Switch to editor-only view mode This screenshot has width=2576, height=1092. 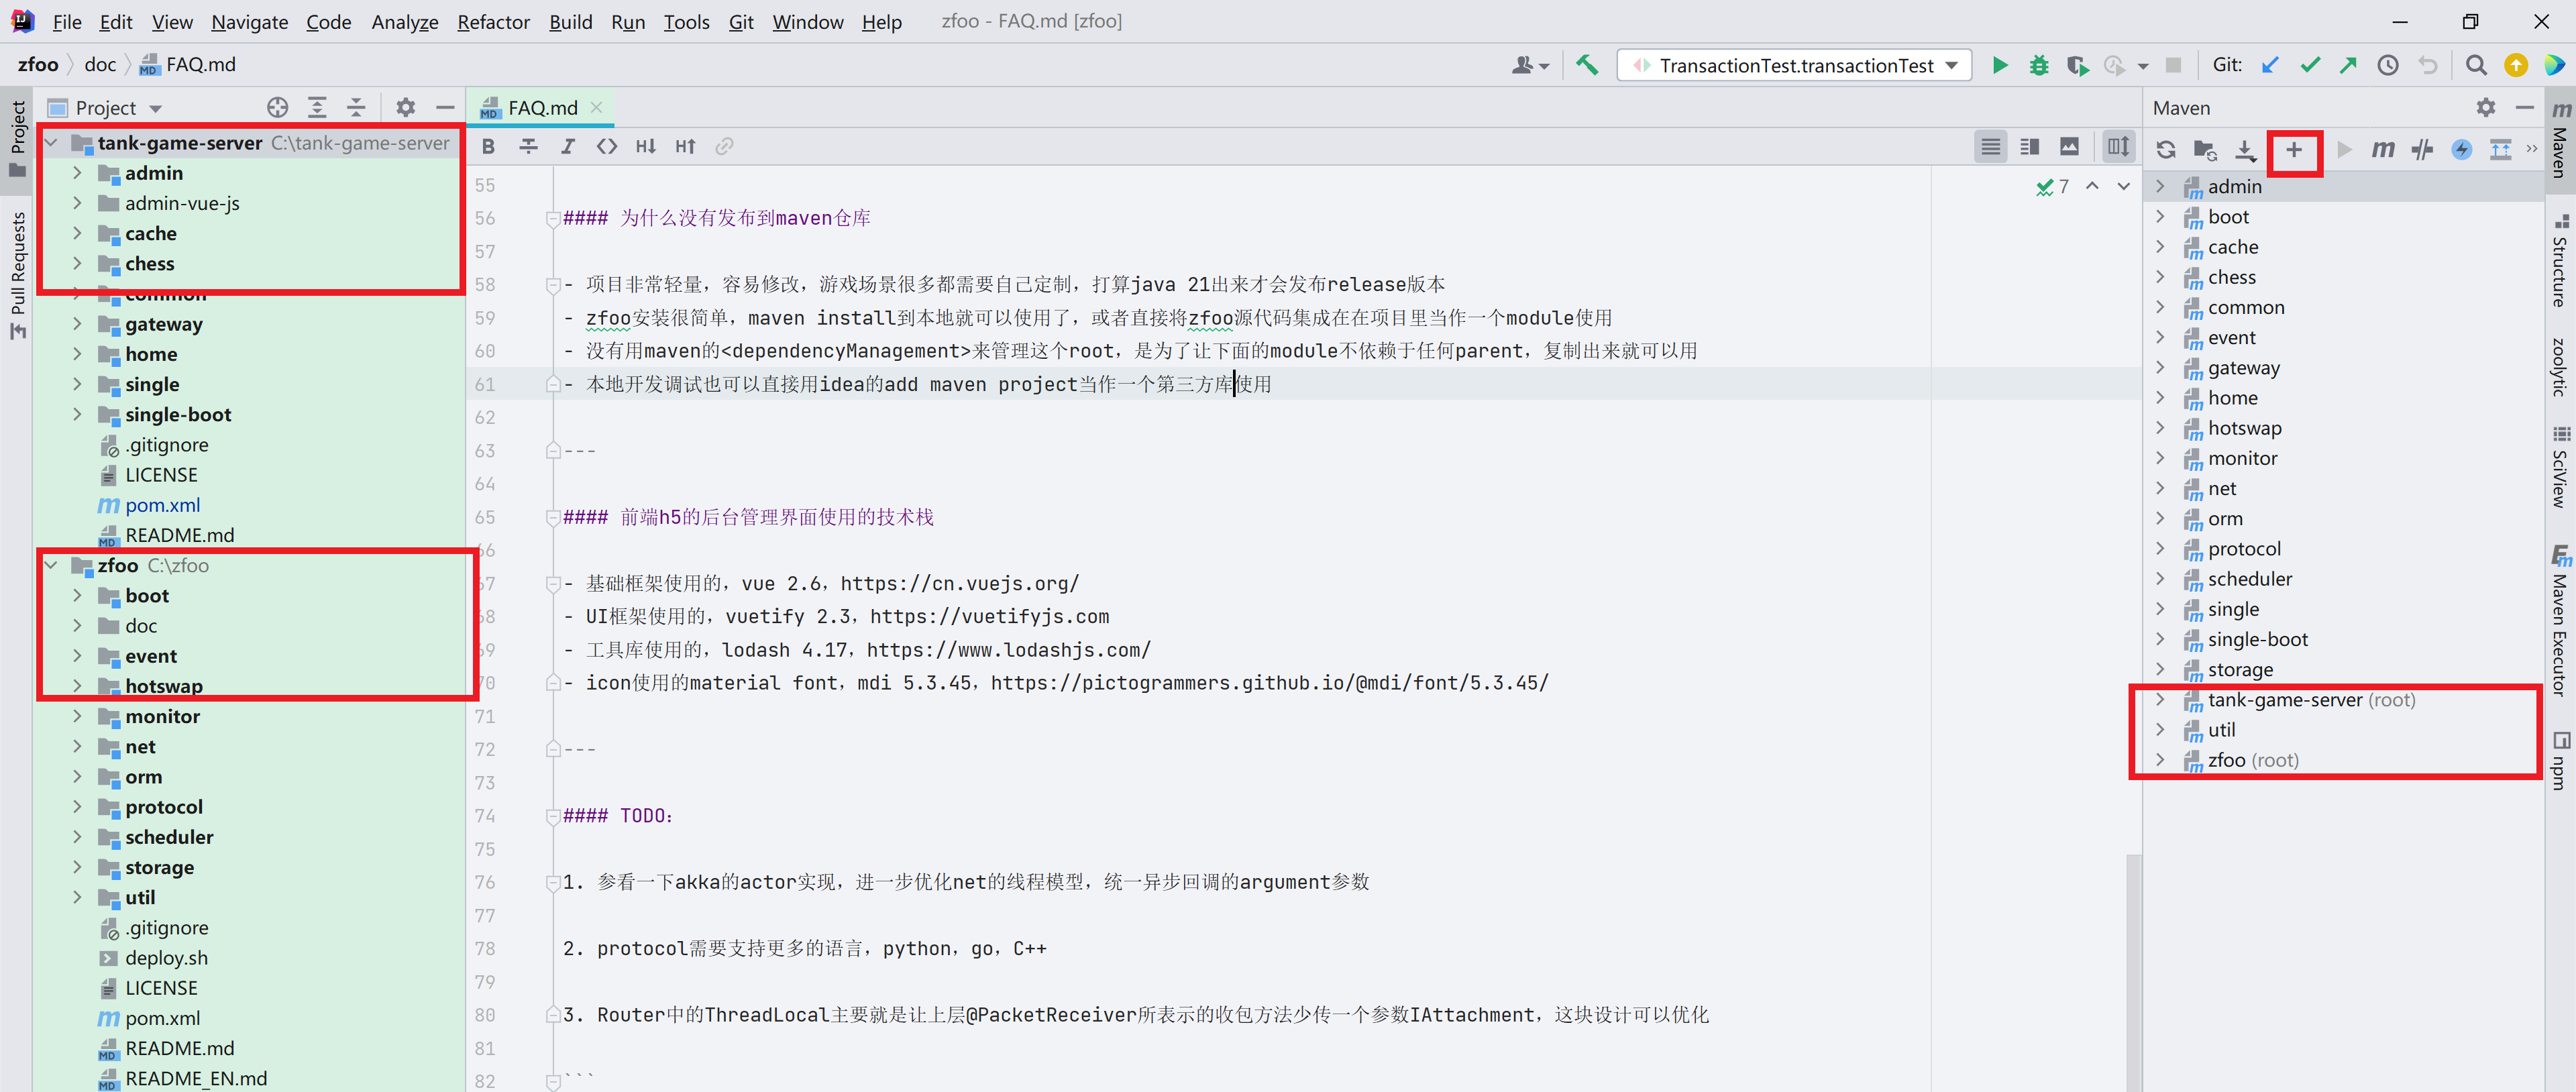click(x=1991, y=147)
